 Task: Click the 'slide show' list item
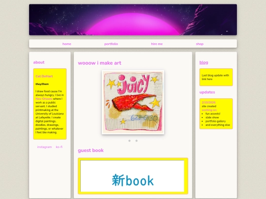(x=212, y=117)
